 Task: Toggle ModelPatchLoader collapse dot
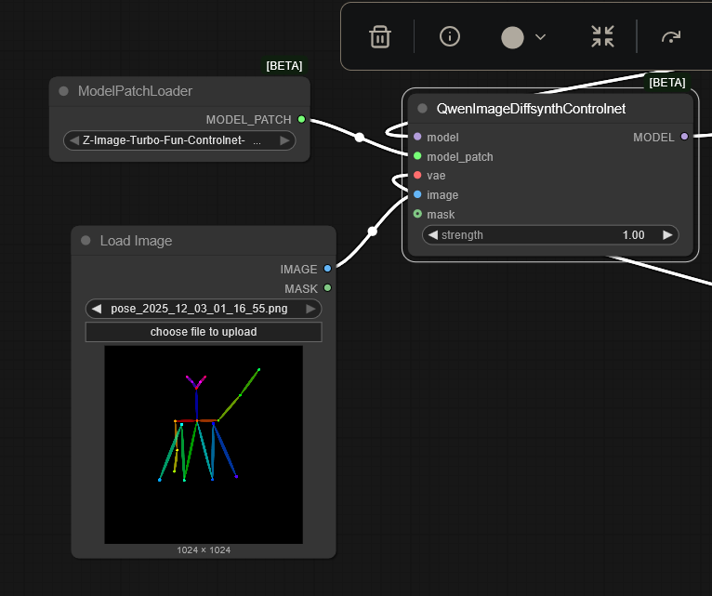coord(63,91)
